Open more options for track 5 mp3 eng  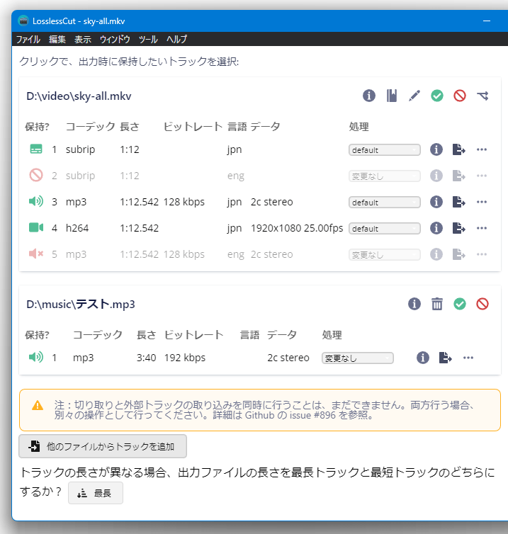482,254
